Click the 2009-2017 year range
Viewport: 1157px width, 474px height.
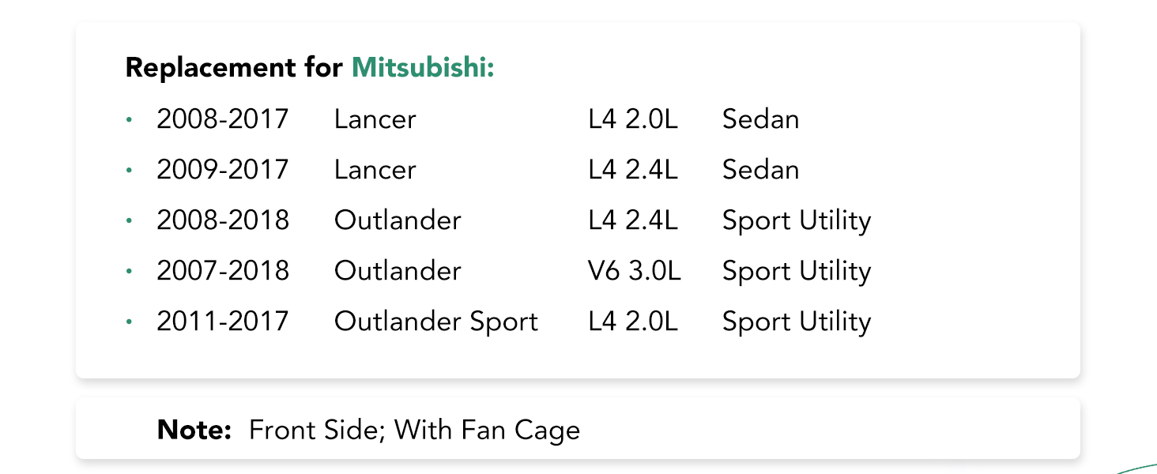(223, 170)
